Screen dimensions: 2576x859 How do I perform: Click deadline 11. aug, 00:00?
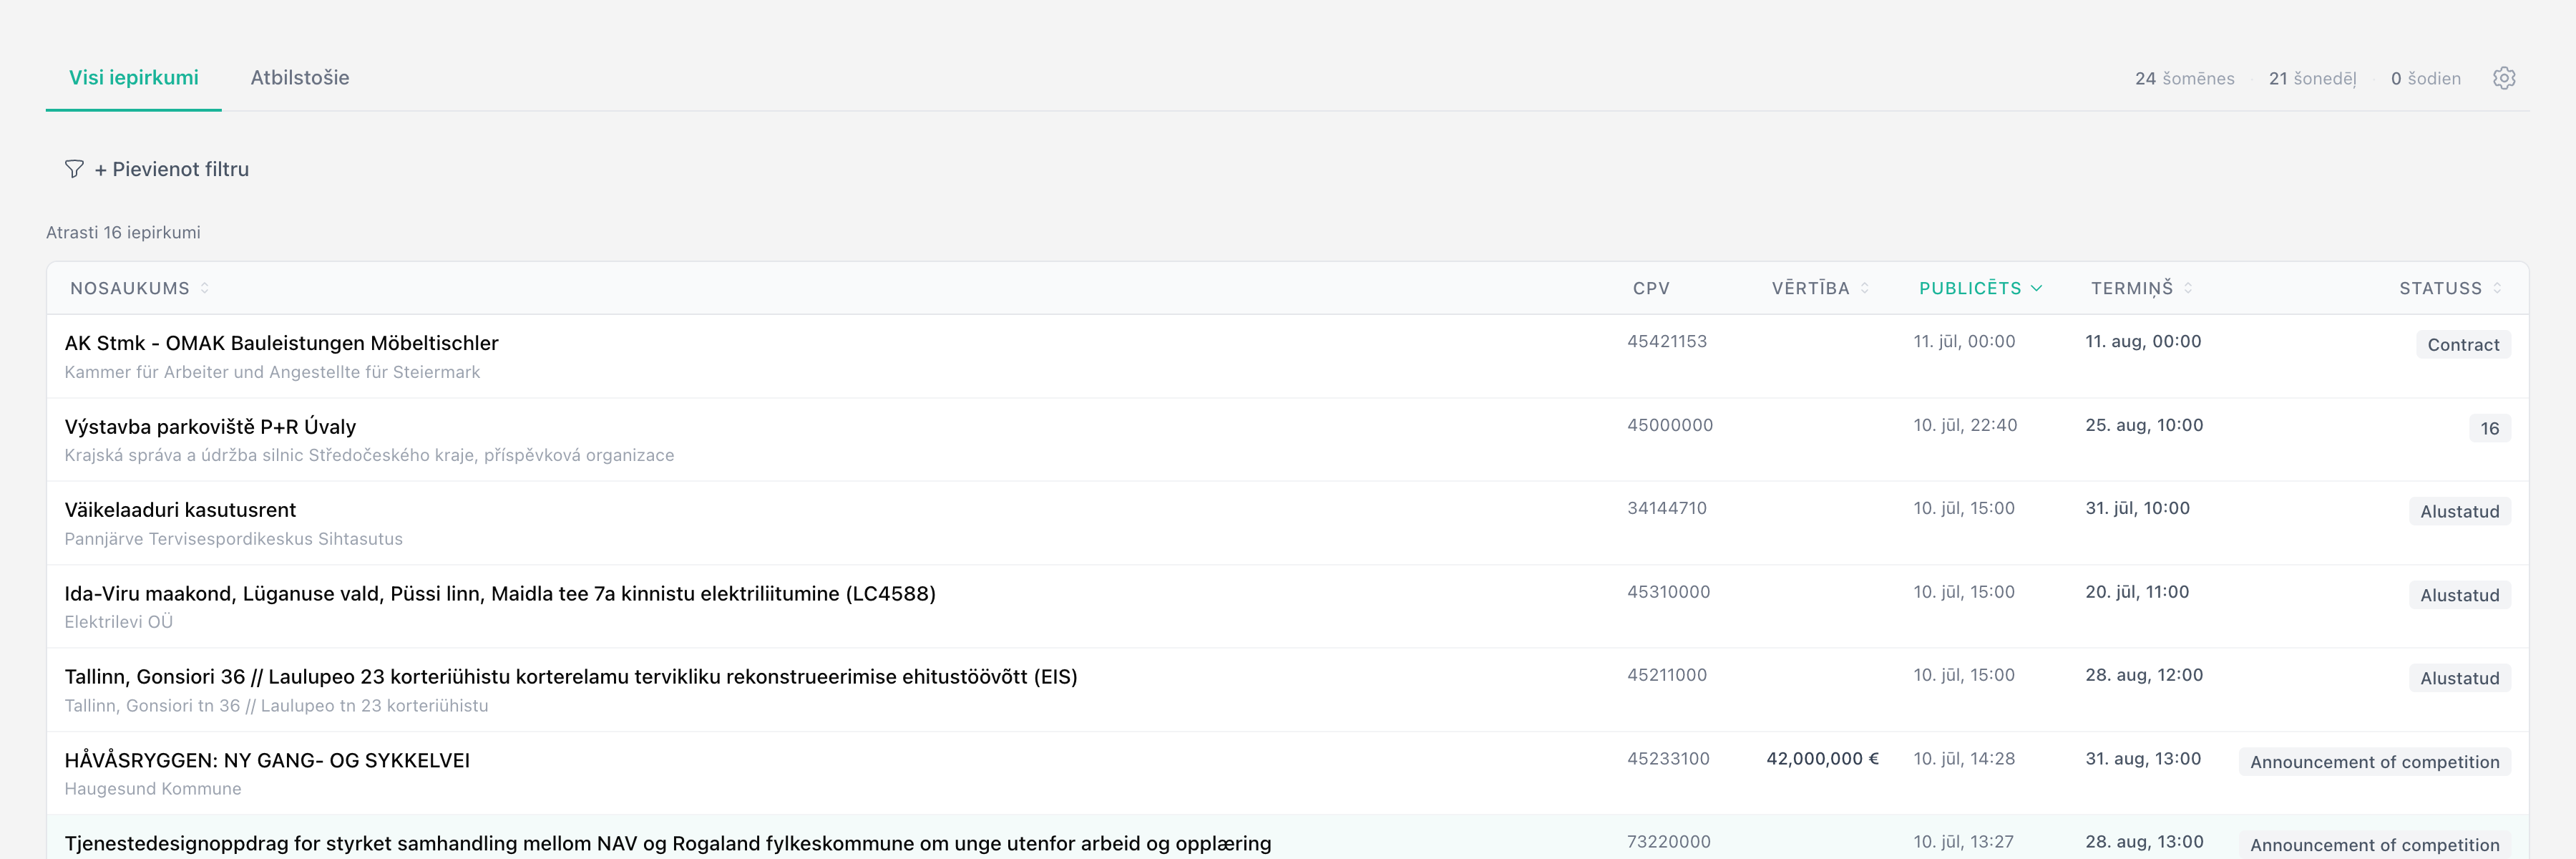point(2143,341)
